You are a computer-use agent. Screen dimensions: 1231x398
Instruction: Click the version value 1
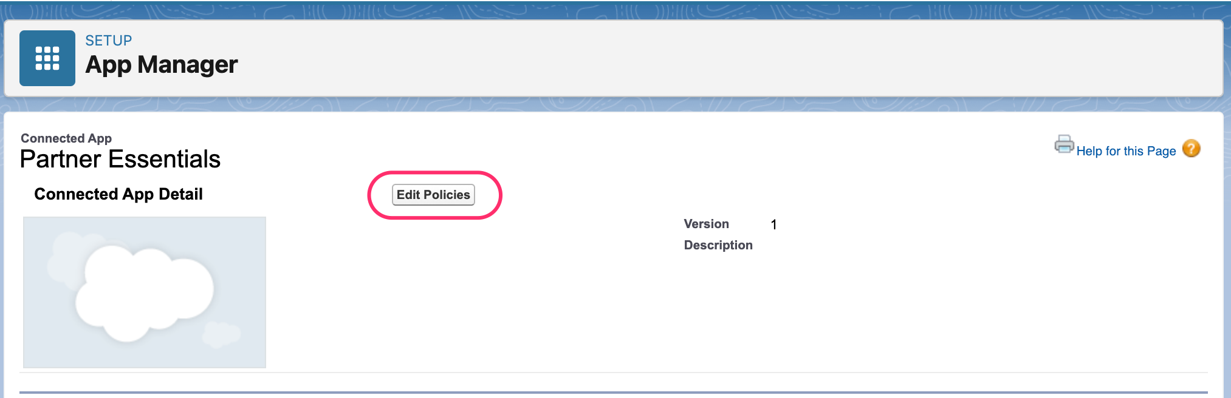coord(773,224)
